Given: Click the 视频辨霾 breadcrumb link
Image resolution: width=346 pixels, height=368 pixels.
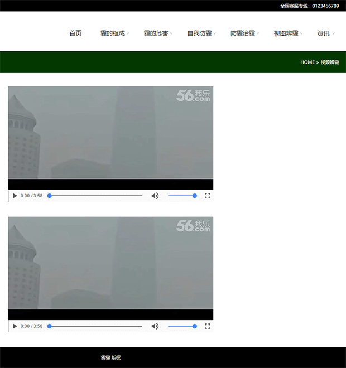Looking at the screenshot, I should tap(330, 62).
